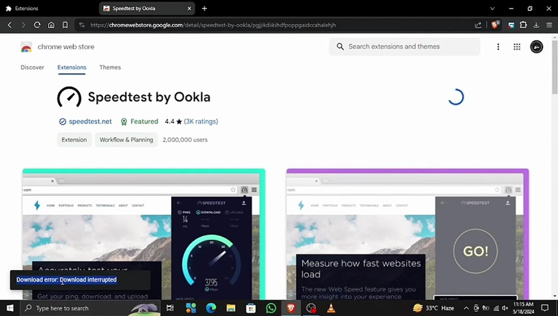View site information icon in address bar

click(x=82, y=25)
